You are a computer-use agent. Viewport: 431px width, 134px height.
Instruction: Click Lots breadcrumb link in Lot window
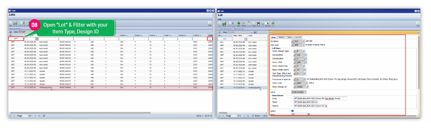220,19
